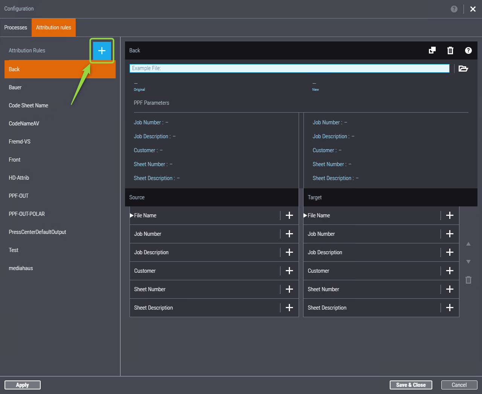Select the PPF-OUT-POLAR rule
Screen dimensions: 482x394
click(x=27, y=214)
